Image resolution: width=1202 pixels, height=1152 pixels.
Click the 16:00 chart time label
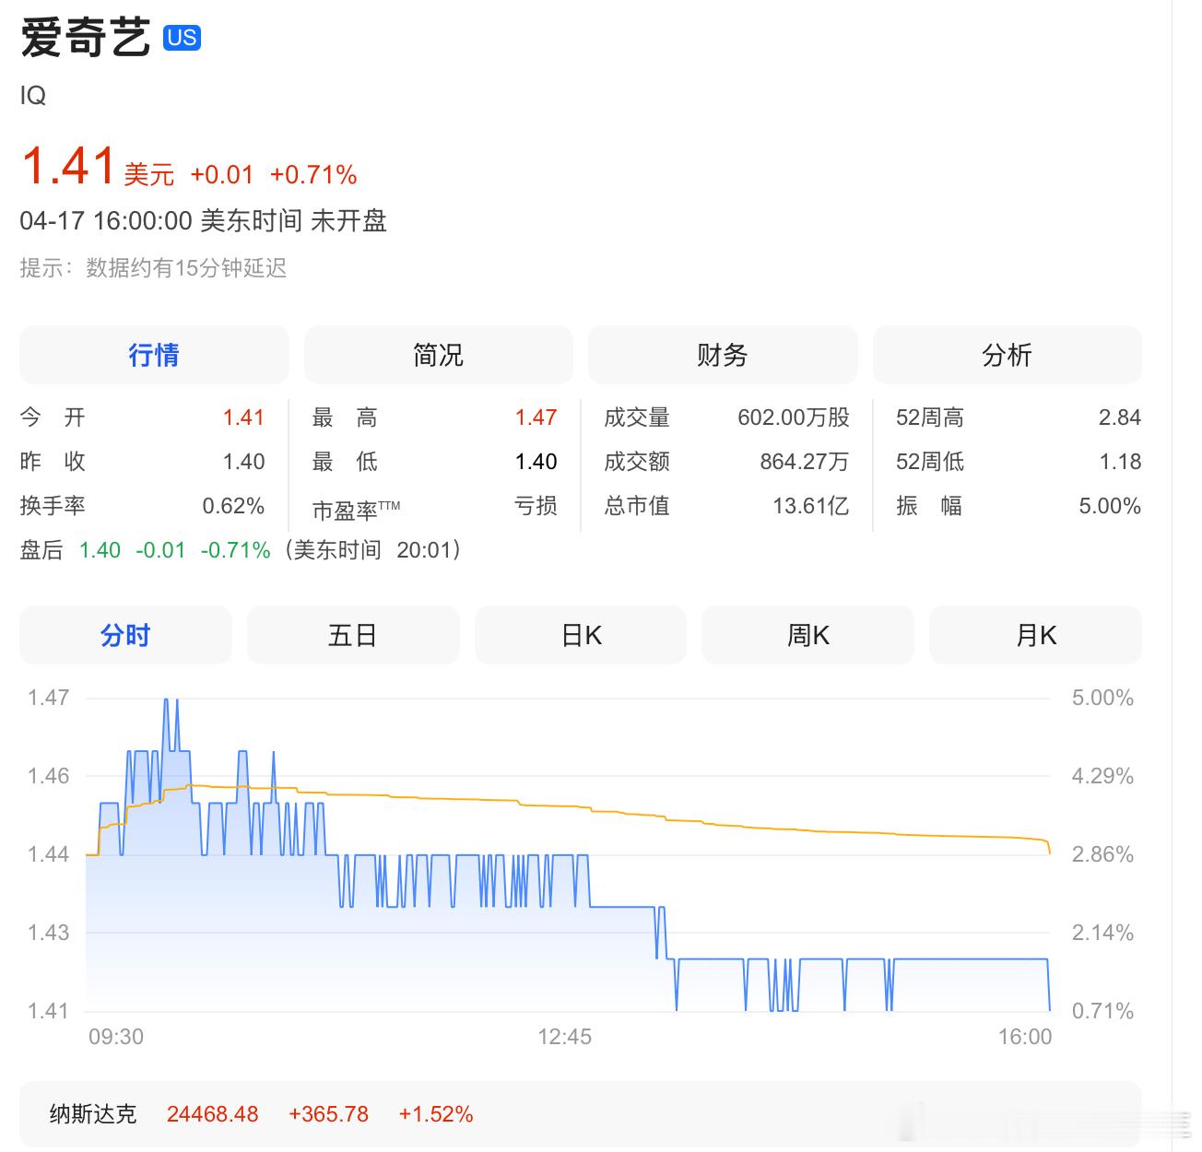[1025, 1037]
